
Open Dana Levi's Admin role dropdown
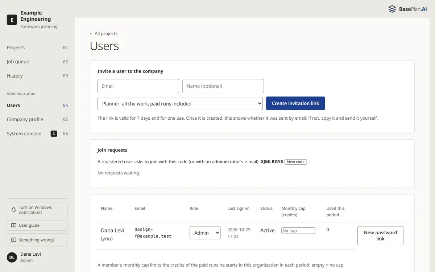click(x=205, y=233)
